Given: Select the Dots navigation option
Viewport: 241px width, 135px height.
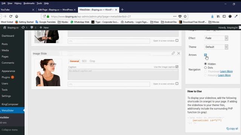Looking at the screenshot, I should point(206,67).
